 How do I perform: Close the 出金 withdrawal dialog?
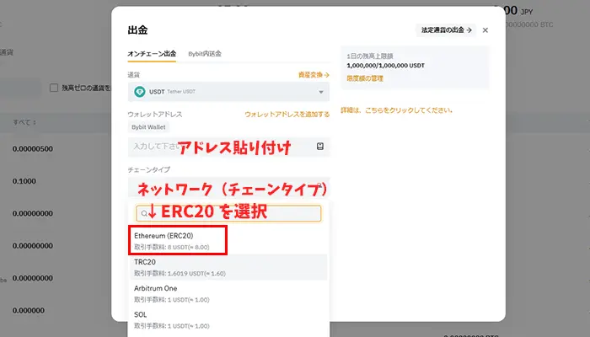click(485, 30)
